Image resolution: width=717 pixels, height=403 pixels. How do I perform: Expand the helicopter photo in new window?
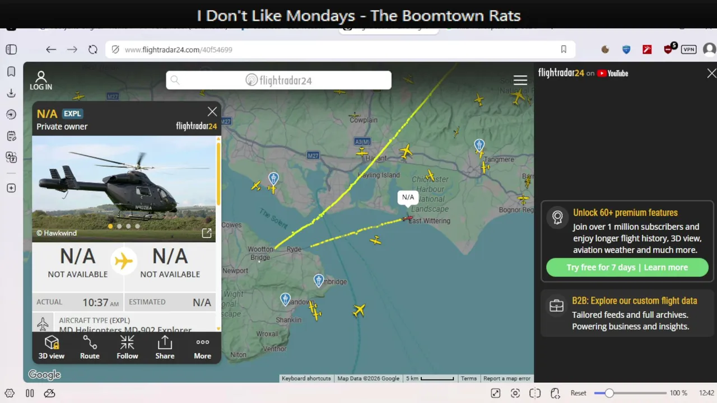(x=207, y=233)
